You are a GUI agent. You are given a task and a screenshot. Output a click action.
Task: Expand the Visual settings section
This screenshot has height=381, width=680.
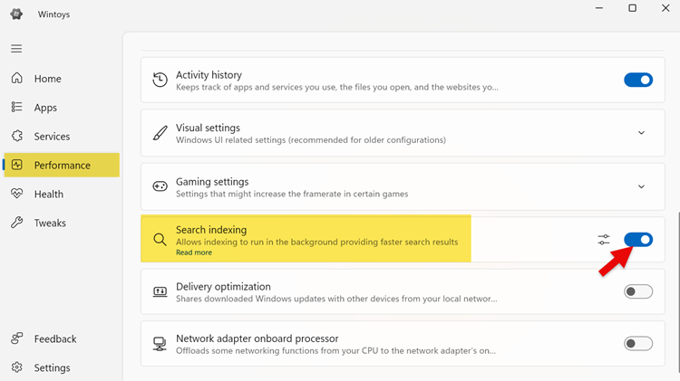pos(641,133)
